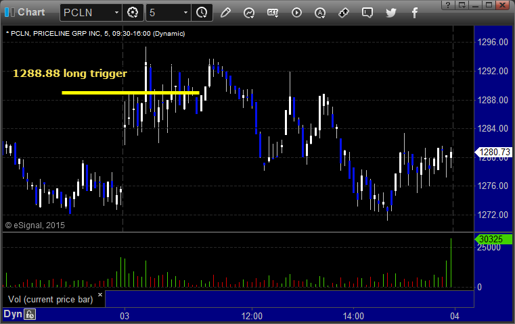
Task: Click the 0 volume axis label
Action: 480,288
